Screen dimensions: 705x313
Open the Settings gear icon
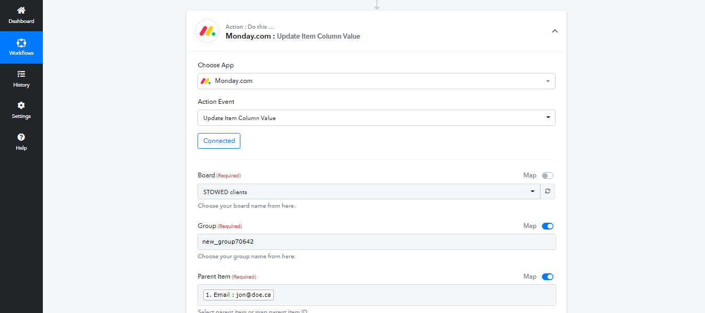[x=21, y=105]
